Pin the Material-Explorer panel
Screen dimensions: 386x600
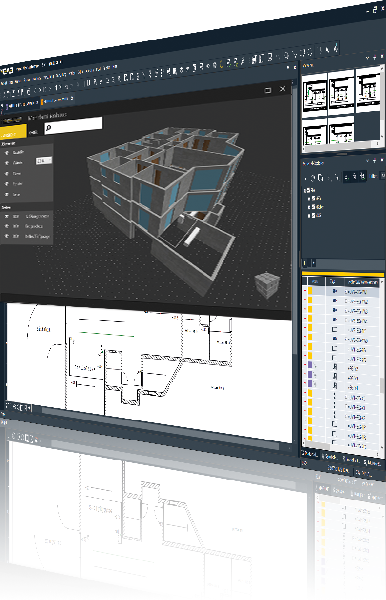(x=374, y=160)
